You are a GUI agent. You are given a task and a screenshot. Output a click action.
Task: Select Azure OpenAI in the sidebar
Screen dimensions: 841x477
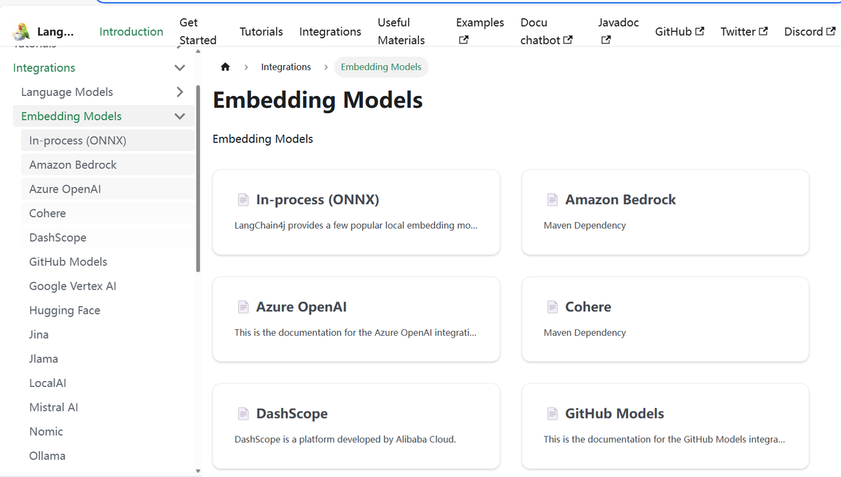tap(107, 189)
